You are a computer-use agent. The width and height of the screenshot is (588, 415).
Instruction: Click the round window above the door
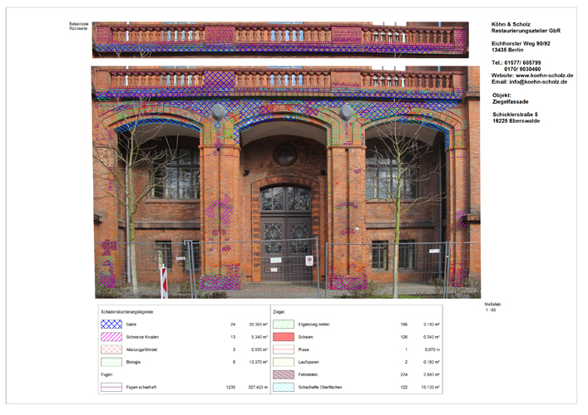285,156
